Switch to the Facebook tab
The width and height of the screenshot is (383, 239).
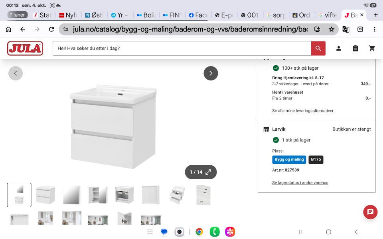[198, 15]
